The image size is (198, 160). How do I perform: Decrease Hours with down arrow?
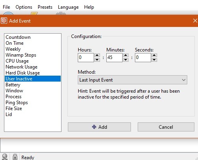point(97,60)
